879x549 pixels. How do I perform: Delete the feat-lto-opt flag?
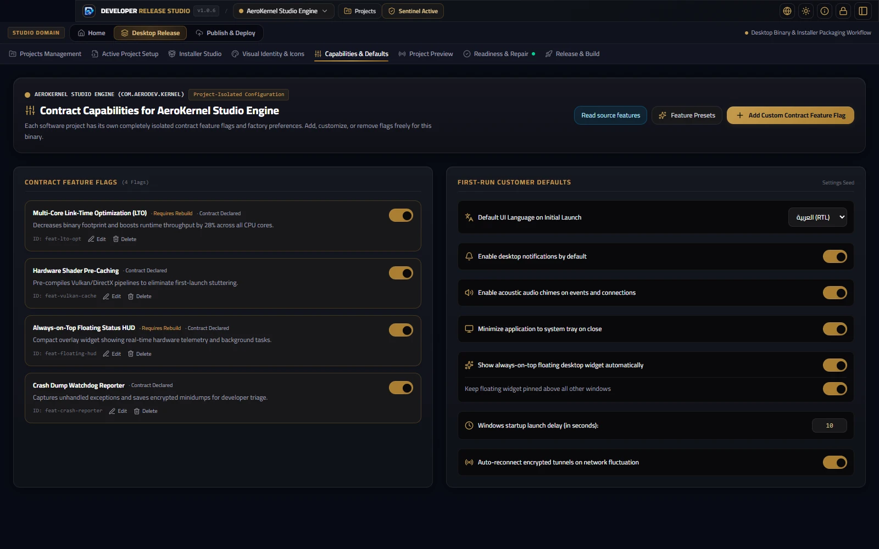click(x=125, y=239)
